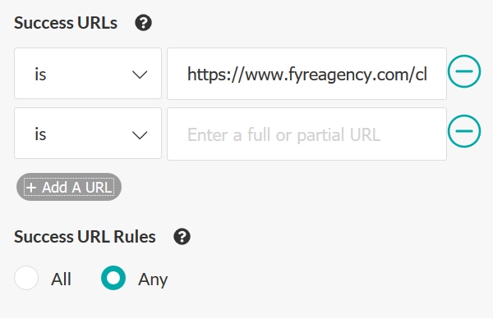The height and width of the screenshot is (318, 493).
Task: Open help tooltip beside Success URLs heading
Action: point(143,23)
